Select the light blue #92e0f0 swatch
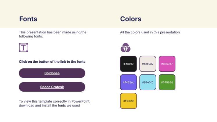Viewport: 217px width, 122px height. point(148,82)
